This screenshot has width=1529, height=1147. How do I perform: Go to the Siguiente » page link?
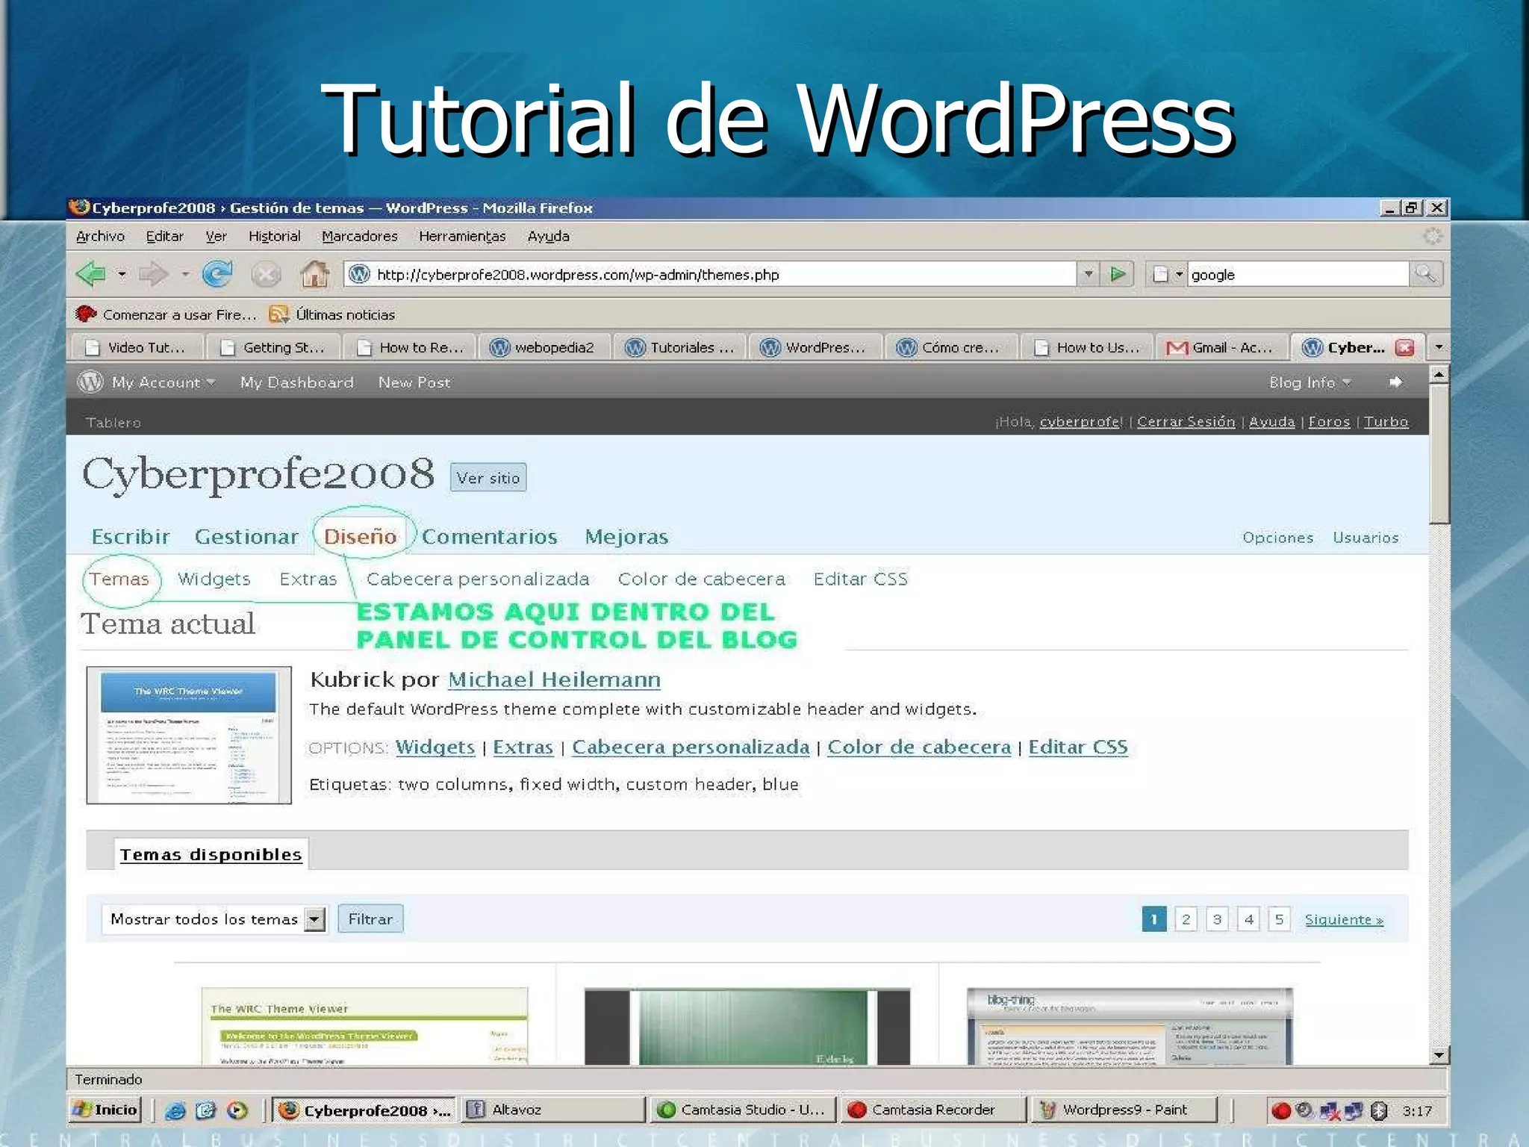(x=1344, y=919)
